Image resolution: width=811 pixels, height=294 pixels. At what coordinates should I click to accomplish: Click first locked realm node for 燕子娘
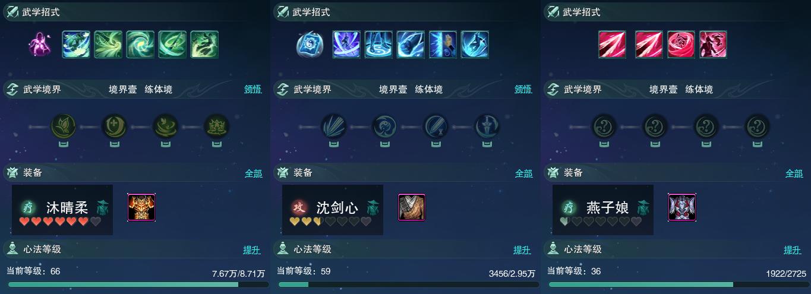pos(604,126)
